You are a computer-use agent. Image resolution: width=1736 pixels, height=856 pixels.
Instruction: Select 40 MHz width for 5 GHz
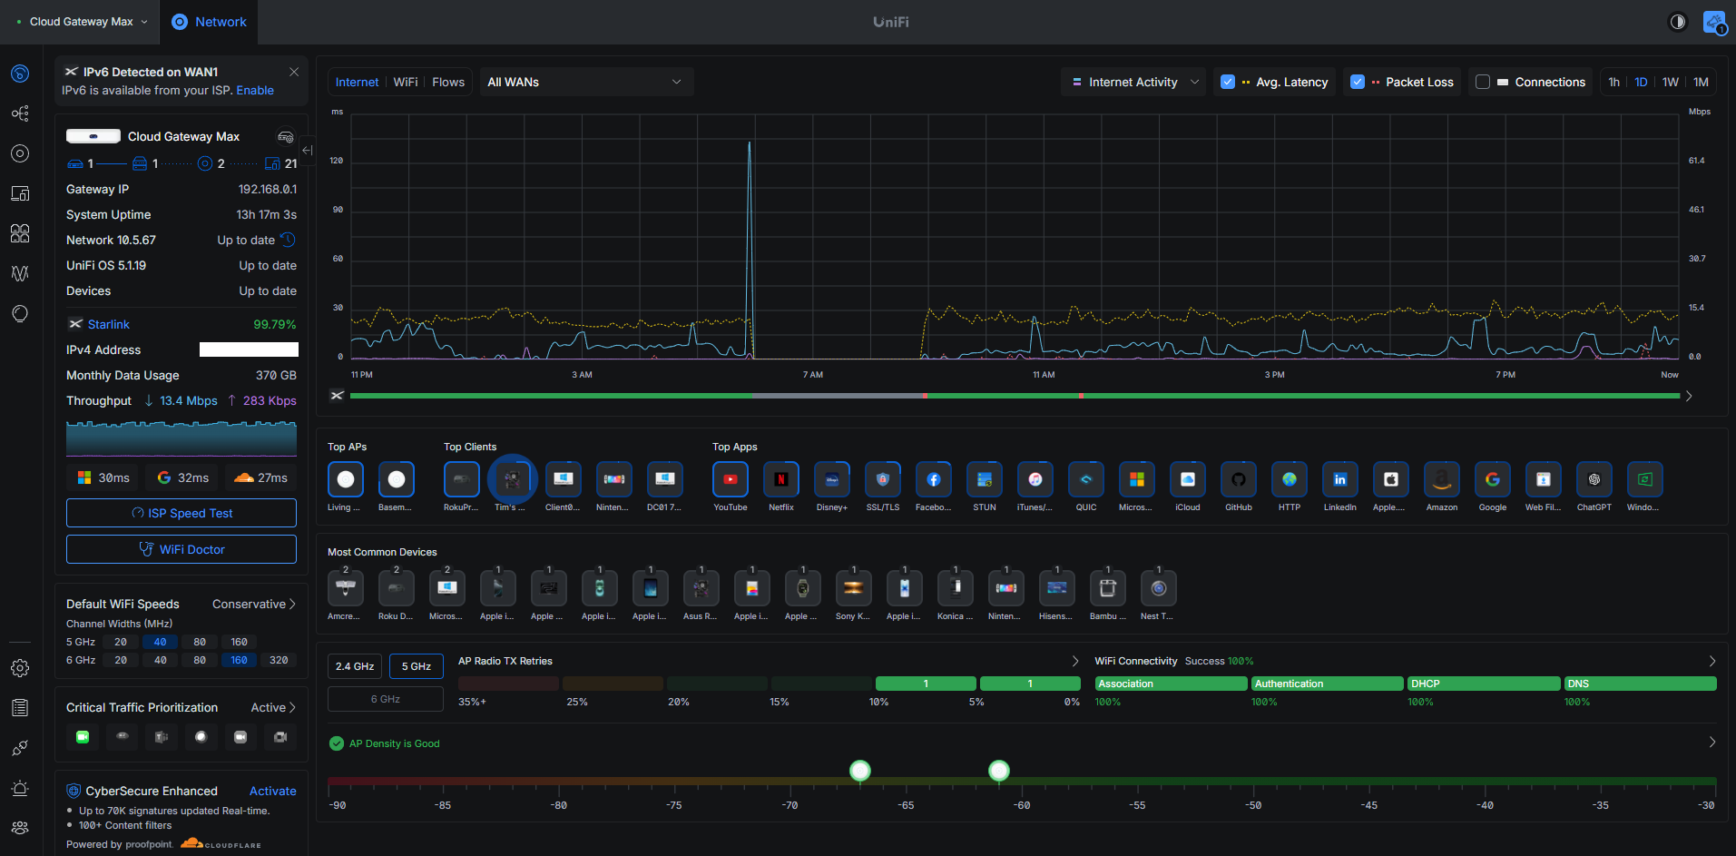(x=160, y=642)
